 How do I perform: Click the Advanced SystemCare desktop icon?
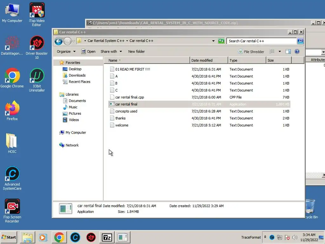[12, 179]
